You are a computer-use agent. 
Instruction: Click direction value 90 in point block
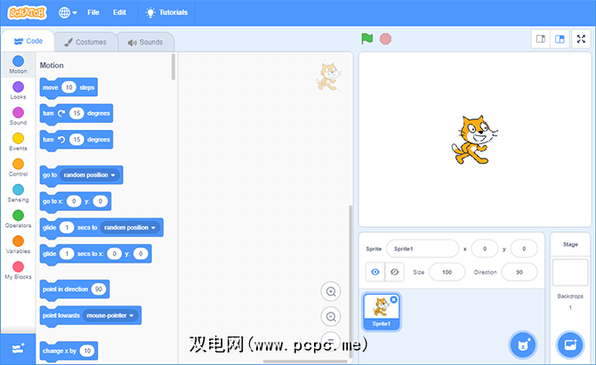99,289
